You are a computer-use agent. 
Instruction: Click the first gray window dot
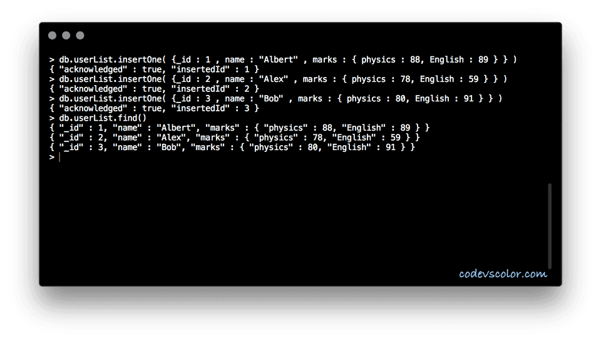coord(52,36)
